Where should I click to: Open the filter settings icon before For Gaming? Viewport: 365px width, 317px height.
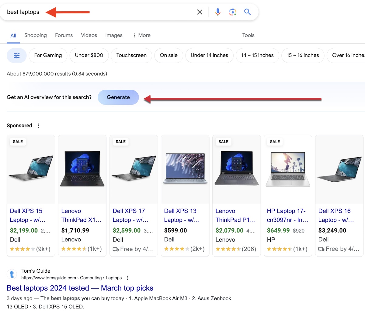click(17, 56)
